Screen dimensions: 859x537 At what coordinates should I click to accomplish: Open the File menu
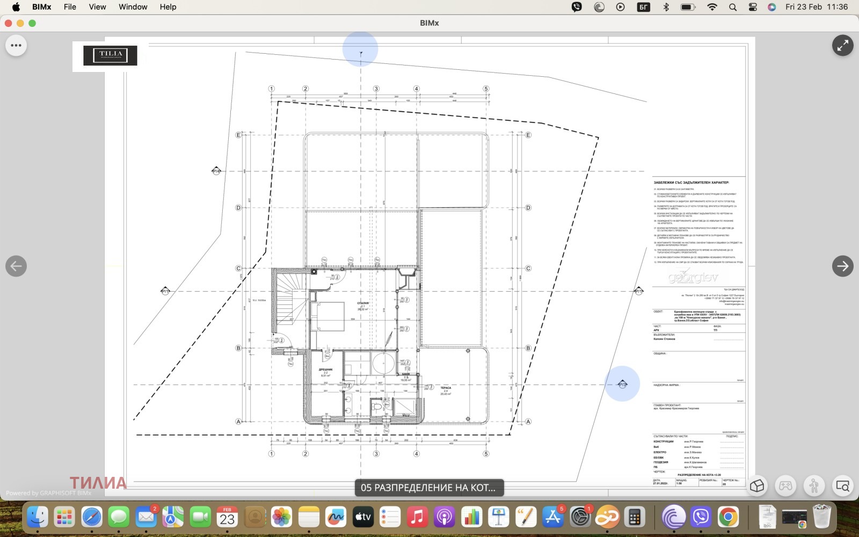[x=70, y=7]
